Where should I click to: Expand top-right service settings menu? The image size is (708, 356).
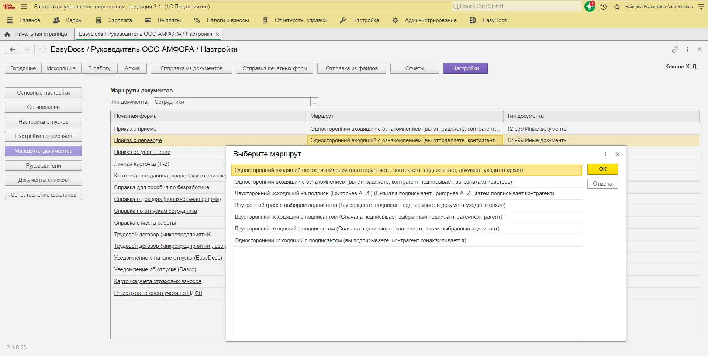point(701,7)
